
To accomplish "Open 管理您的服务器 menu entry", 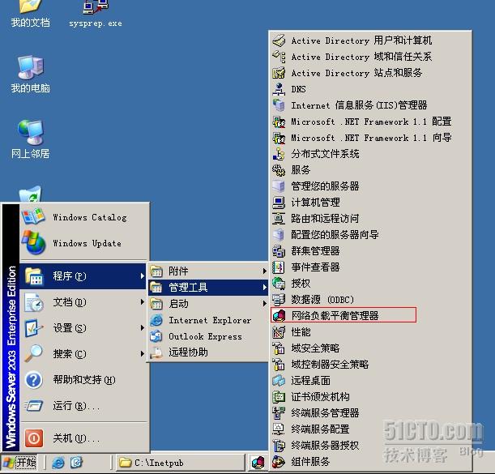I will (370, 186).
